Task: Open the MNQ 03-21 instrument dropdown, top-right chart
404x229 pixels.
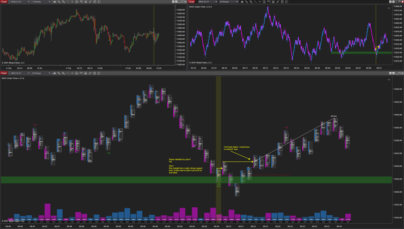Action: 208,2
